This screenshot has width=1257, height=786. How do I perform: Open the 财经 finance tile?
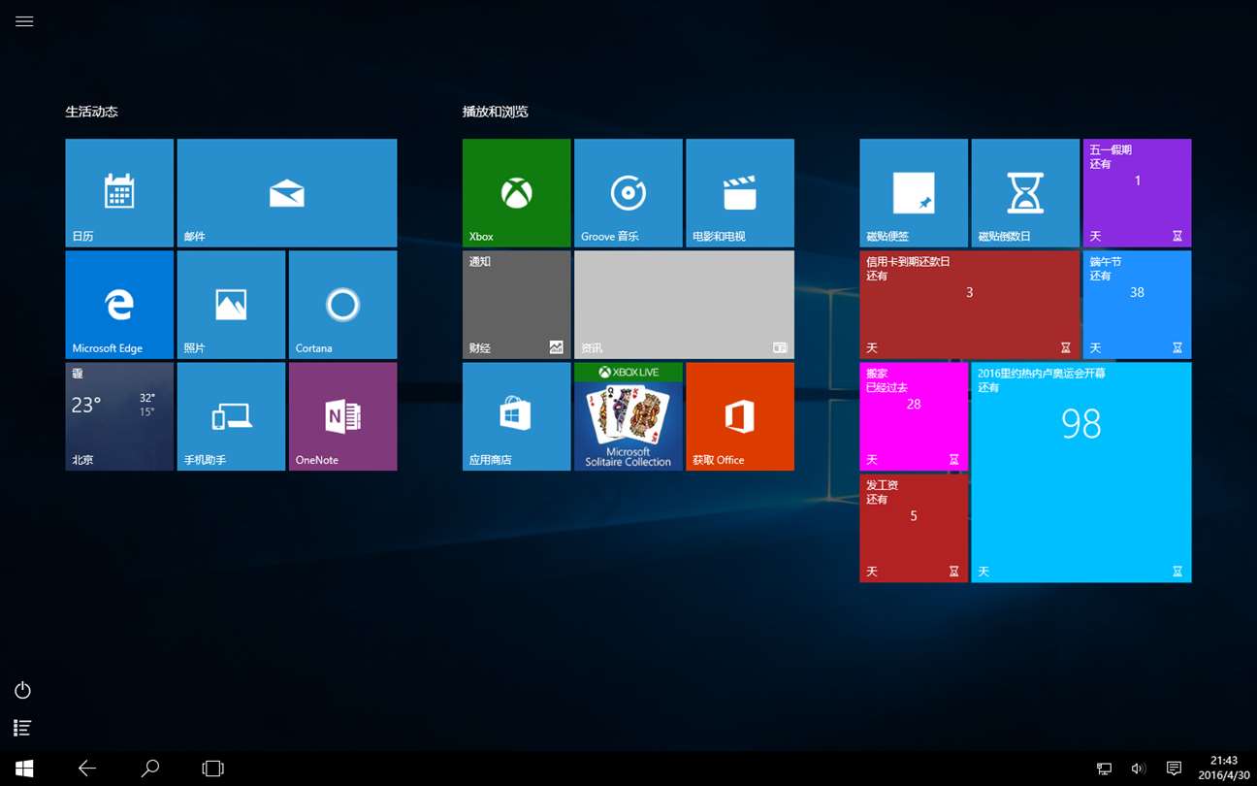517,305
